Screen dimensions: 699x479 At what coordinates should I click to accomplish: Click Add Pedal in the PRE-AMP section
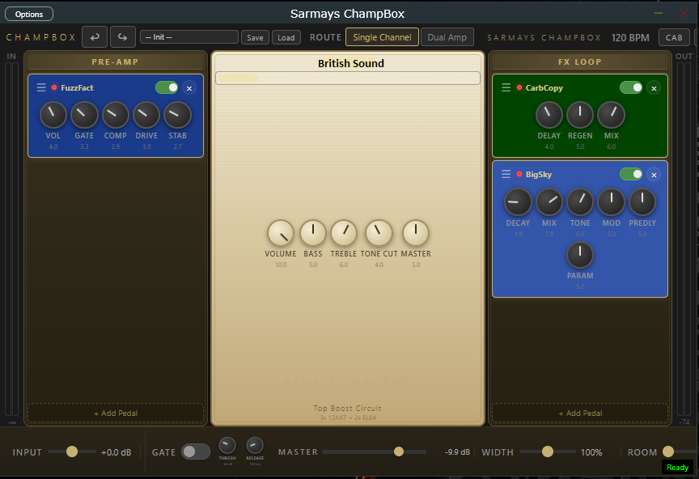(115, 413)
